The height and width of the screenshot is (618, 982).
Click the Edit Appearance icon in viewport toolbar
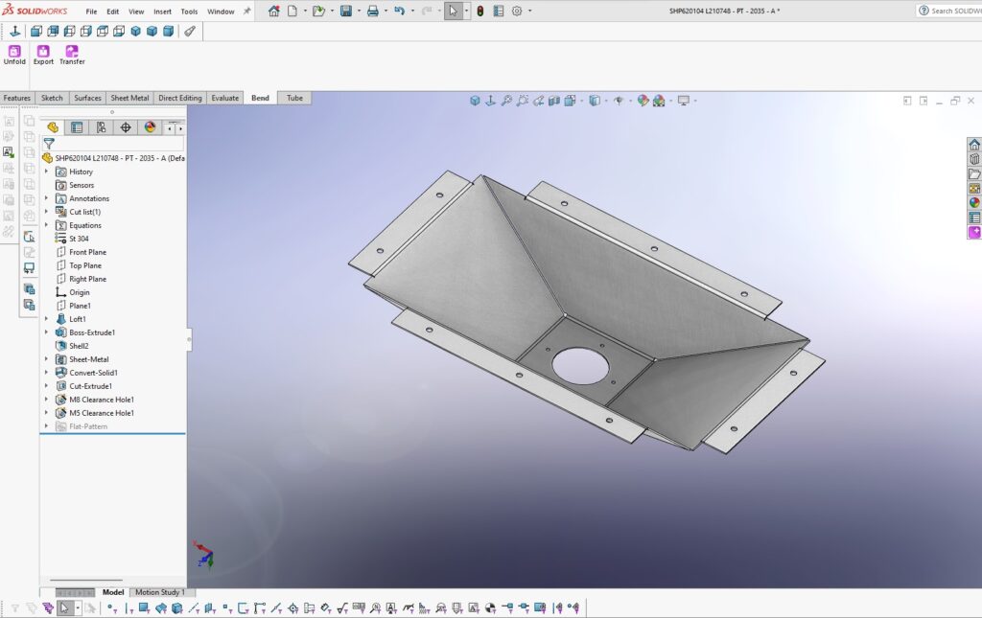[643, 100]
